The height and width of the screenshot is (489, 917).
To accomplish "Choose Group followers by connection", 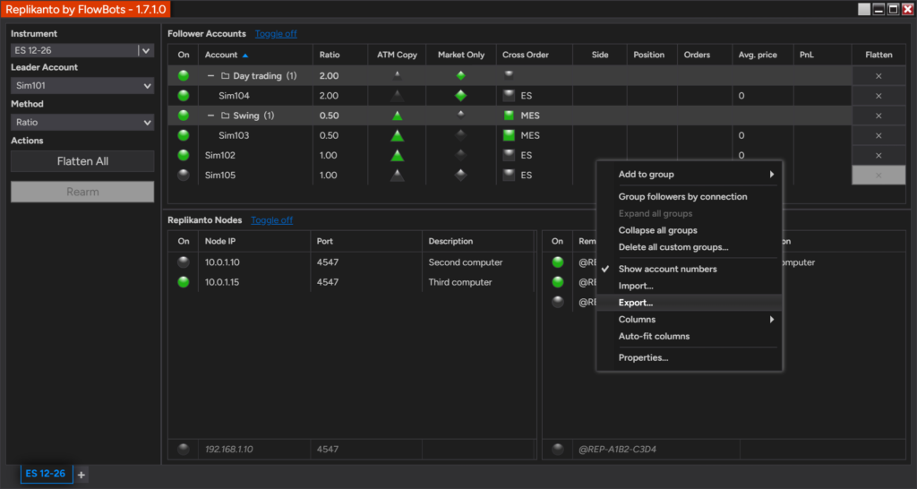I will 689,196.
